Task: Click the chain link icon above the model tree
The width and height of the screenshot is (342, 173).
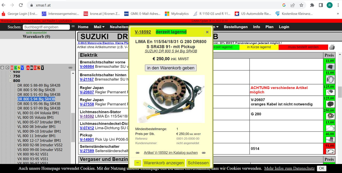Action: [70, 68]
